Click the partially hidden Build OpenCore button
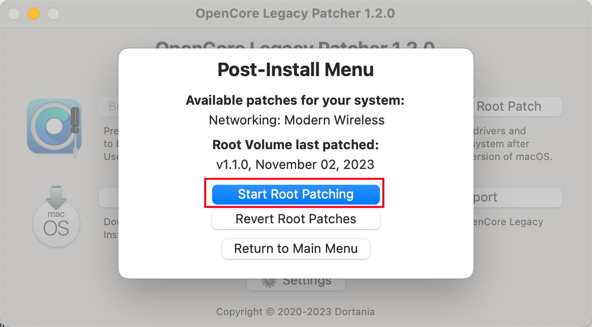592x327 pixels. [108, 107]
